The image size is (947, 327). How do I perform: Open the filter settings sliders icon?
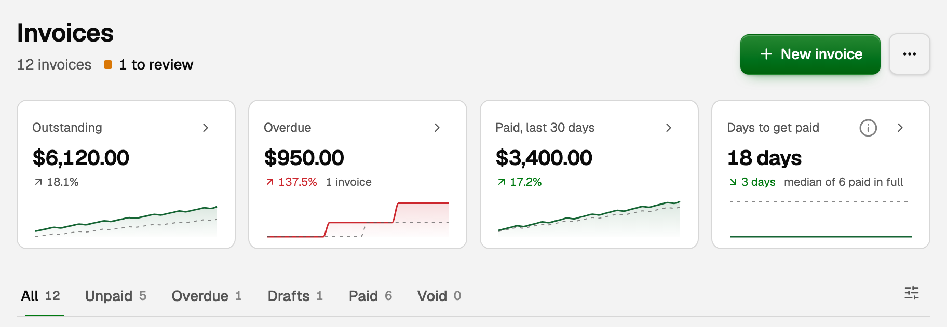pos(911,293)
